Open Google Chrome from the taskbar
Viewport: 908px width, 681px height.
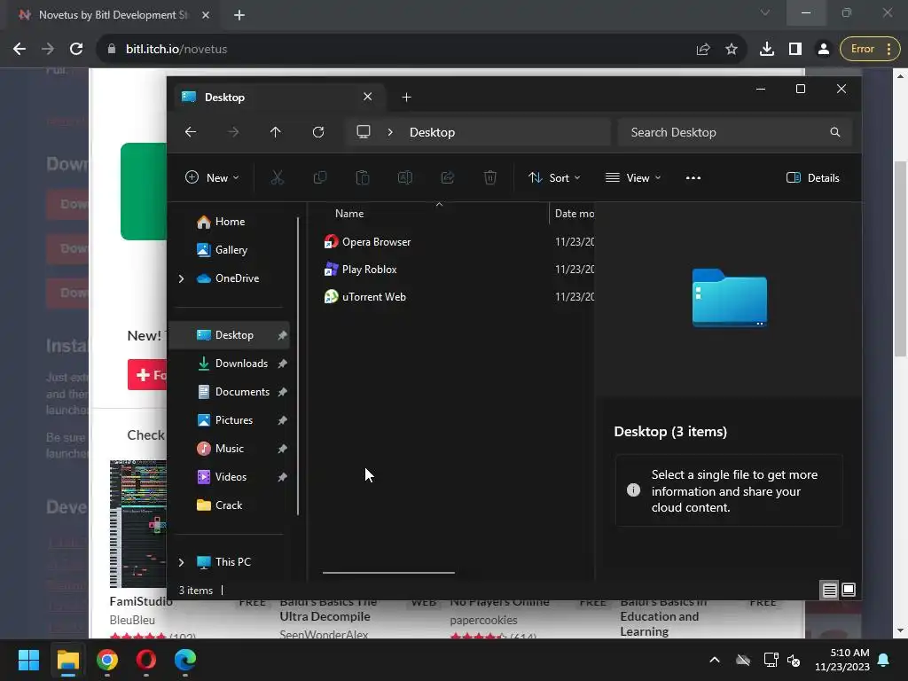pos(107,660)
